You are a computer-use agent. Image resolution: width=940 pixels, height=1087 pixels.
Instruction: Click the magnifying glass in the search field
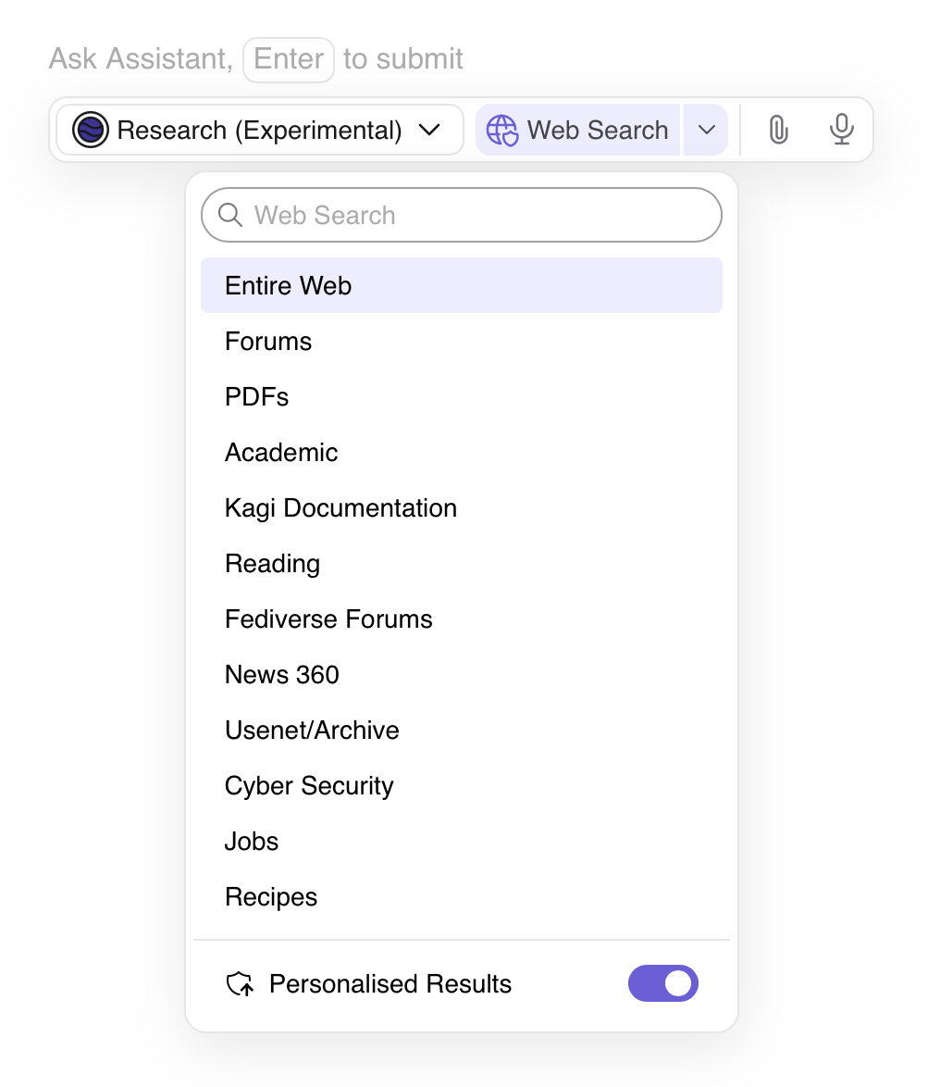(230, 215)
